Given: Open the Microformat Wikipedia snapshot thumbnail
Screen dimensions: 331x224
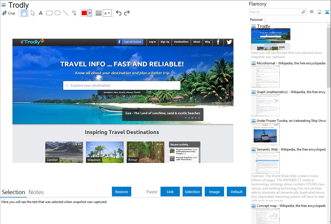Looking at the screenshot, I should click(265, 77).
